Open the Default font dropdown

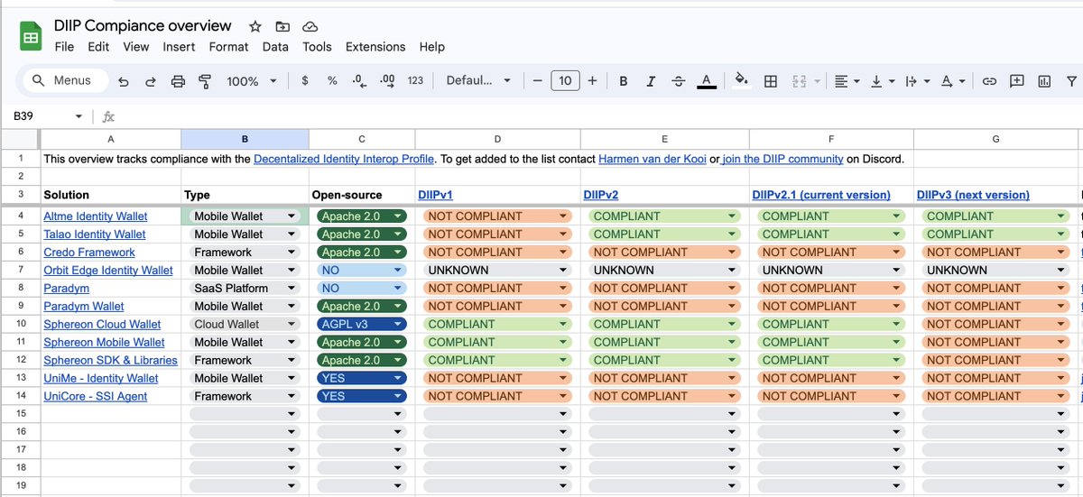click(477, 81)
